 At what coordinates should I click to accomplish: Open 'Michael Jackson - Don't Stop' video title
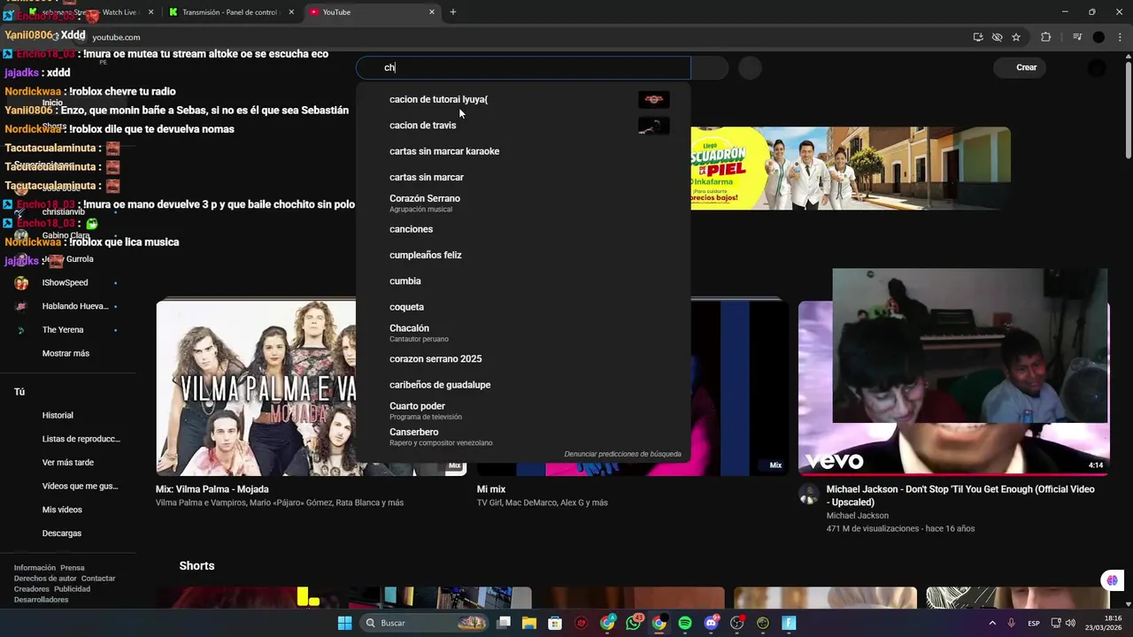(960, 495)
